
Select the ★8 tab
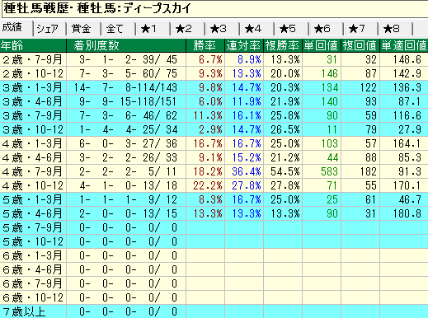[x=395, y=29]
